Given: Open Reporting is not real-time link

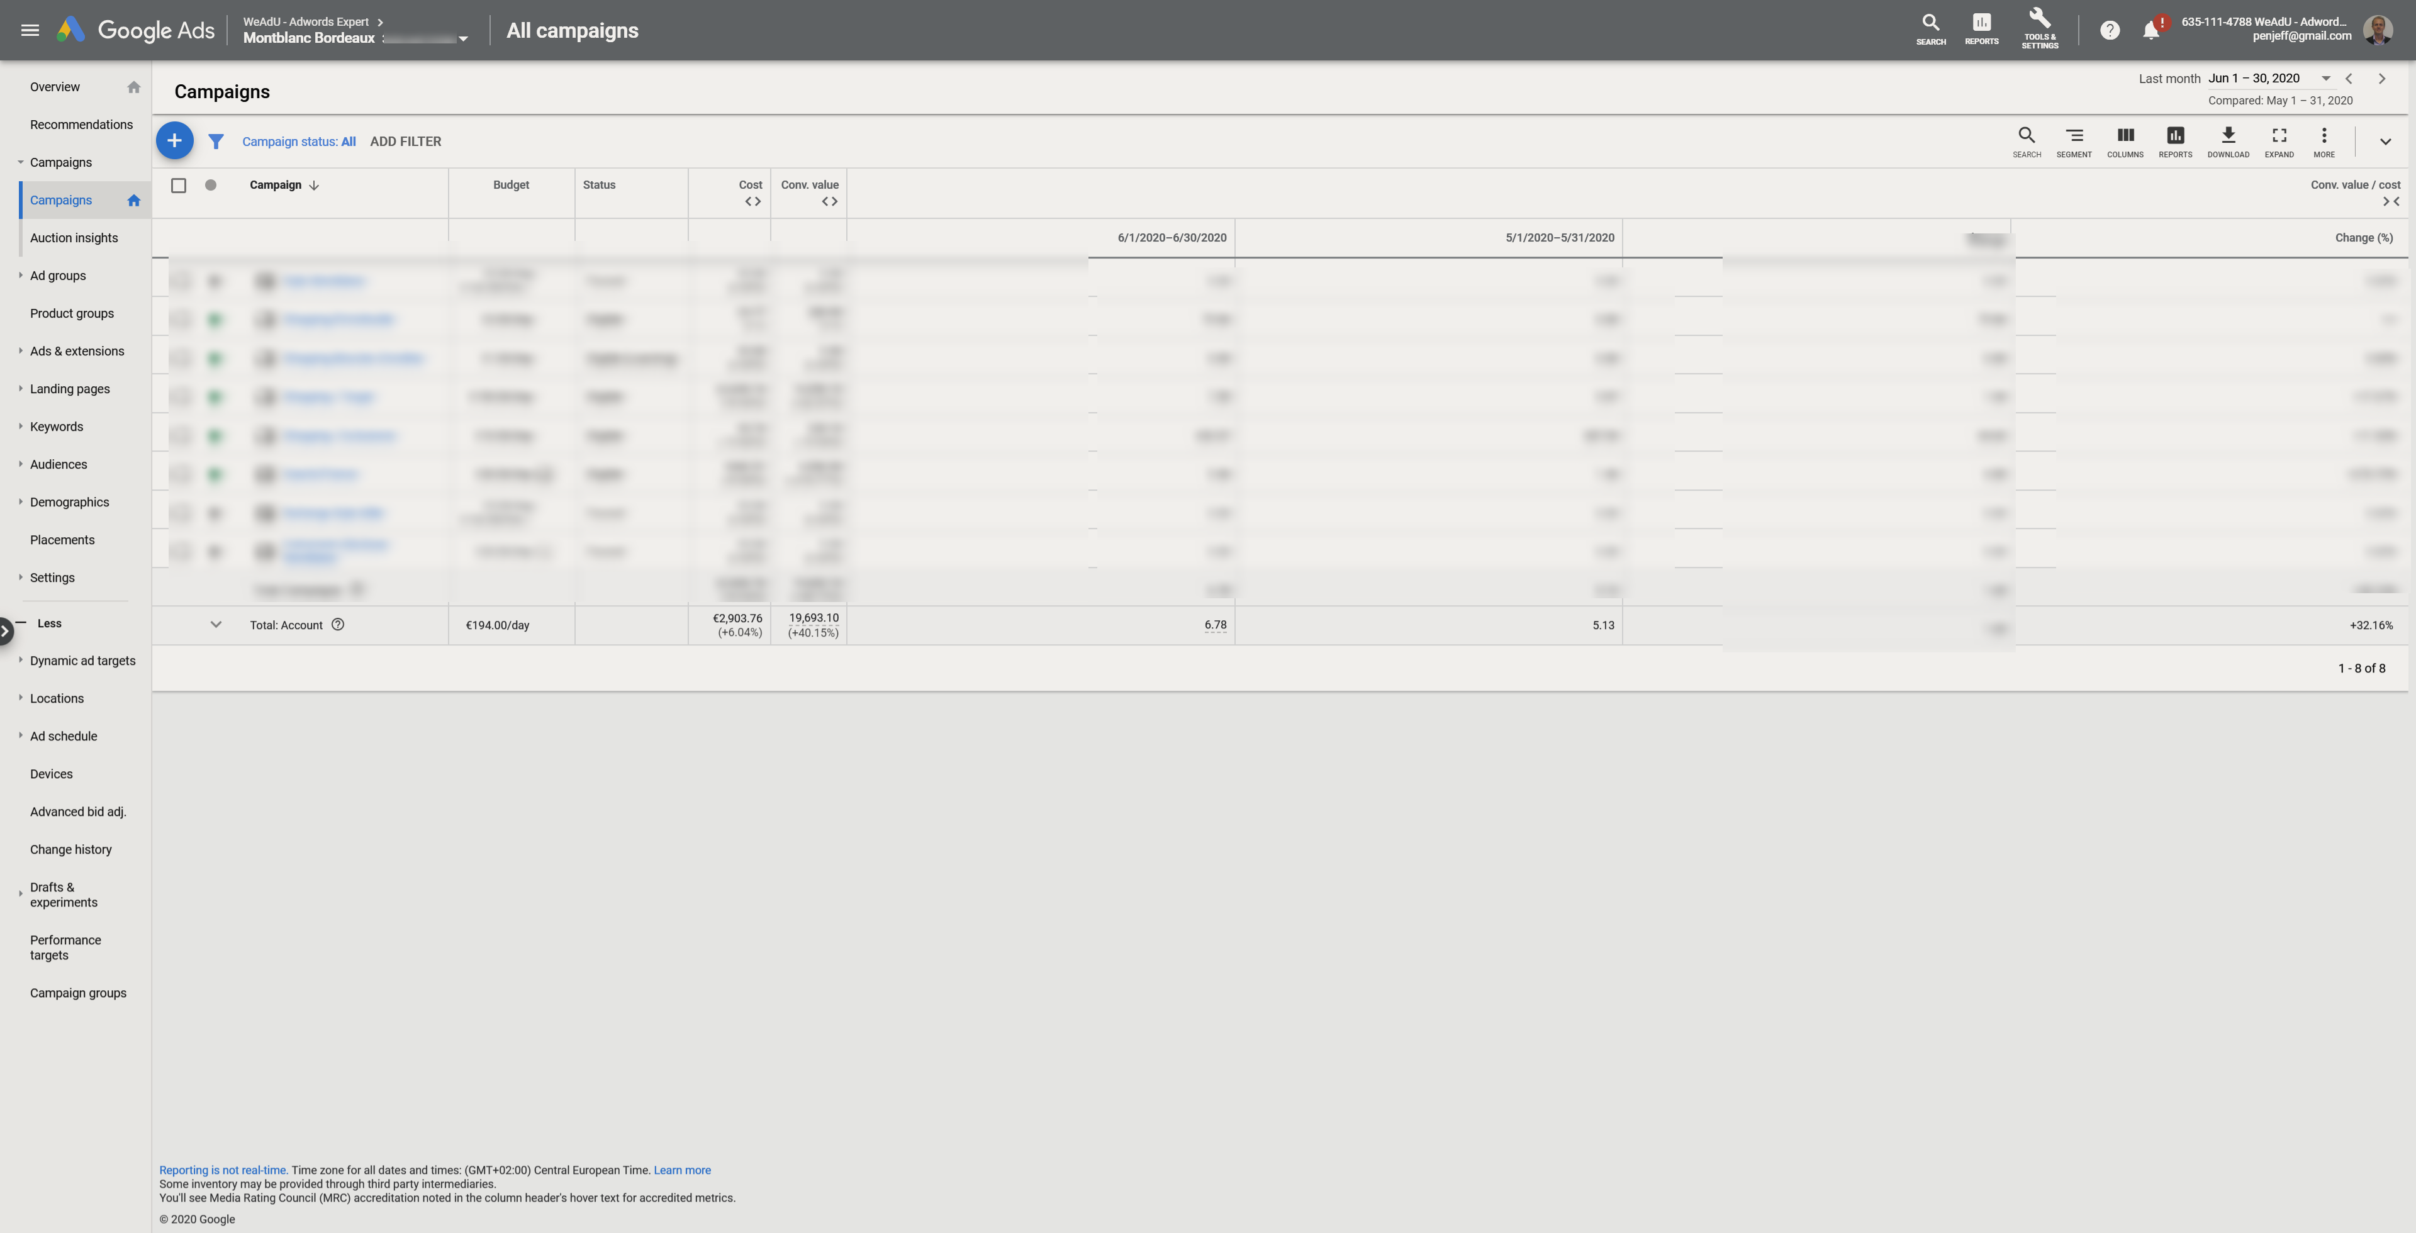Looking at the screenshot, I should click(x=223, y=1170).
